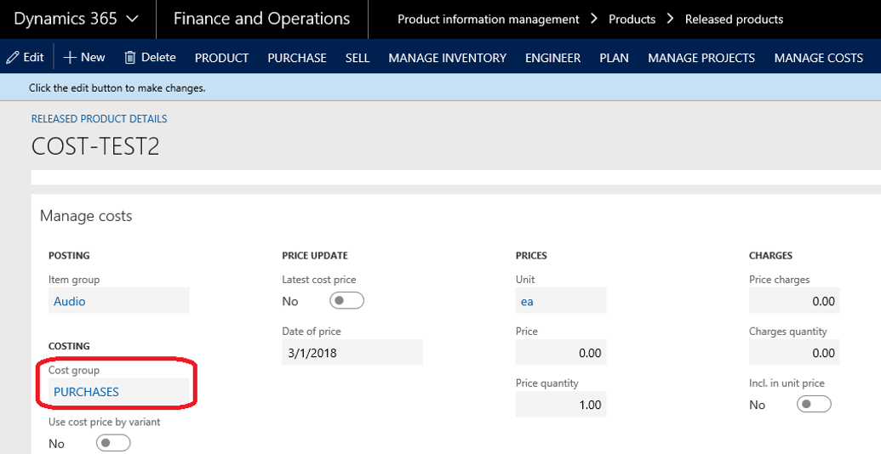Open the PRODUCT tab
881x454 pixels.
[222, 58]
